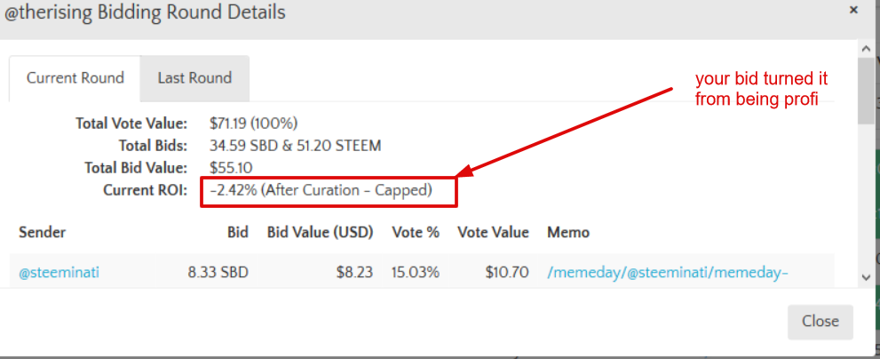The width and height of the screenshot is (880, 359).
Task: Click the vertical scrollbar thumb
Action: click(866, 90)
